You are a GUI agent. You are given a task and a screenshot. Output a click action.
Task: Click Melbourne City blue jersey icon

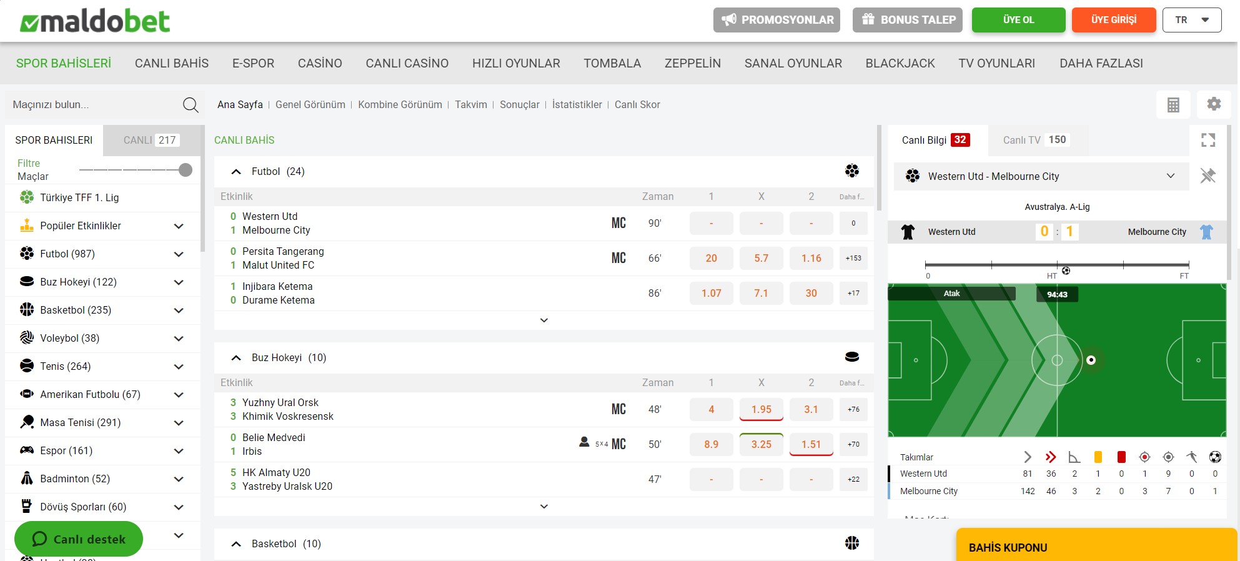[x=1206, y=232]
